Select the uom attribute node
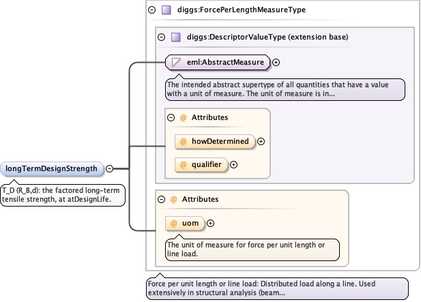Screen dimensions: 421x302 [185, 223]
